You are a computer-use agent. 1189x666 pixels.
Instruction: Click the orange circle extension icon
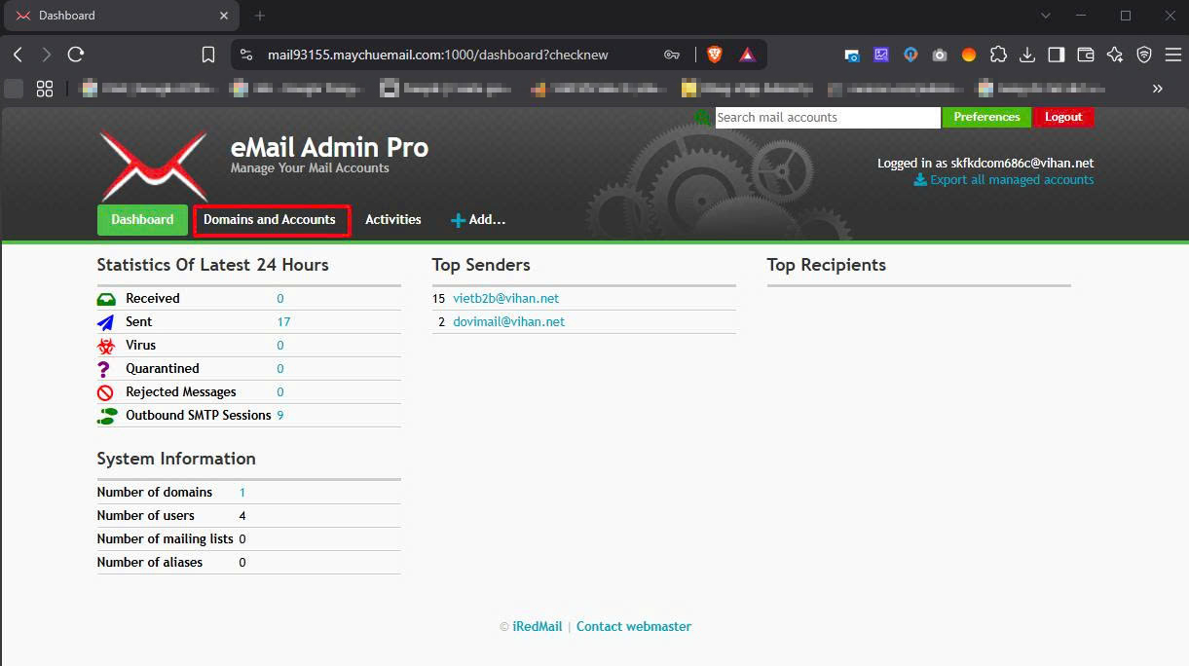[x=969, y=55]
